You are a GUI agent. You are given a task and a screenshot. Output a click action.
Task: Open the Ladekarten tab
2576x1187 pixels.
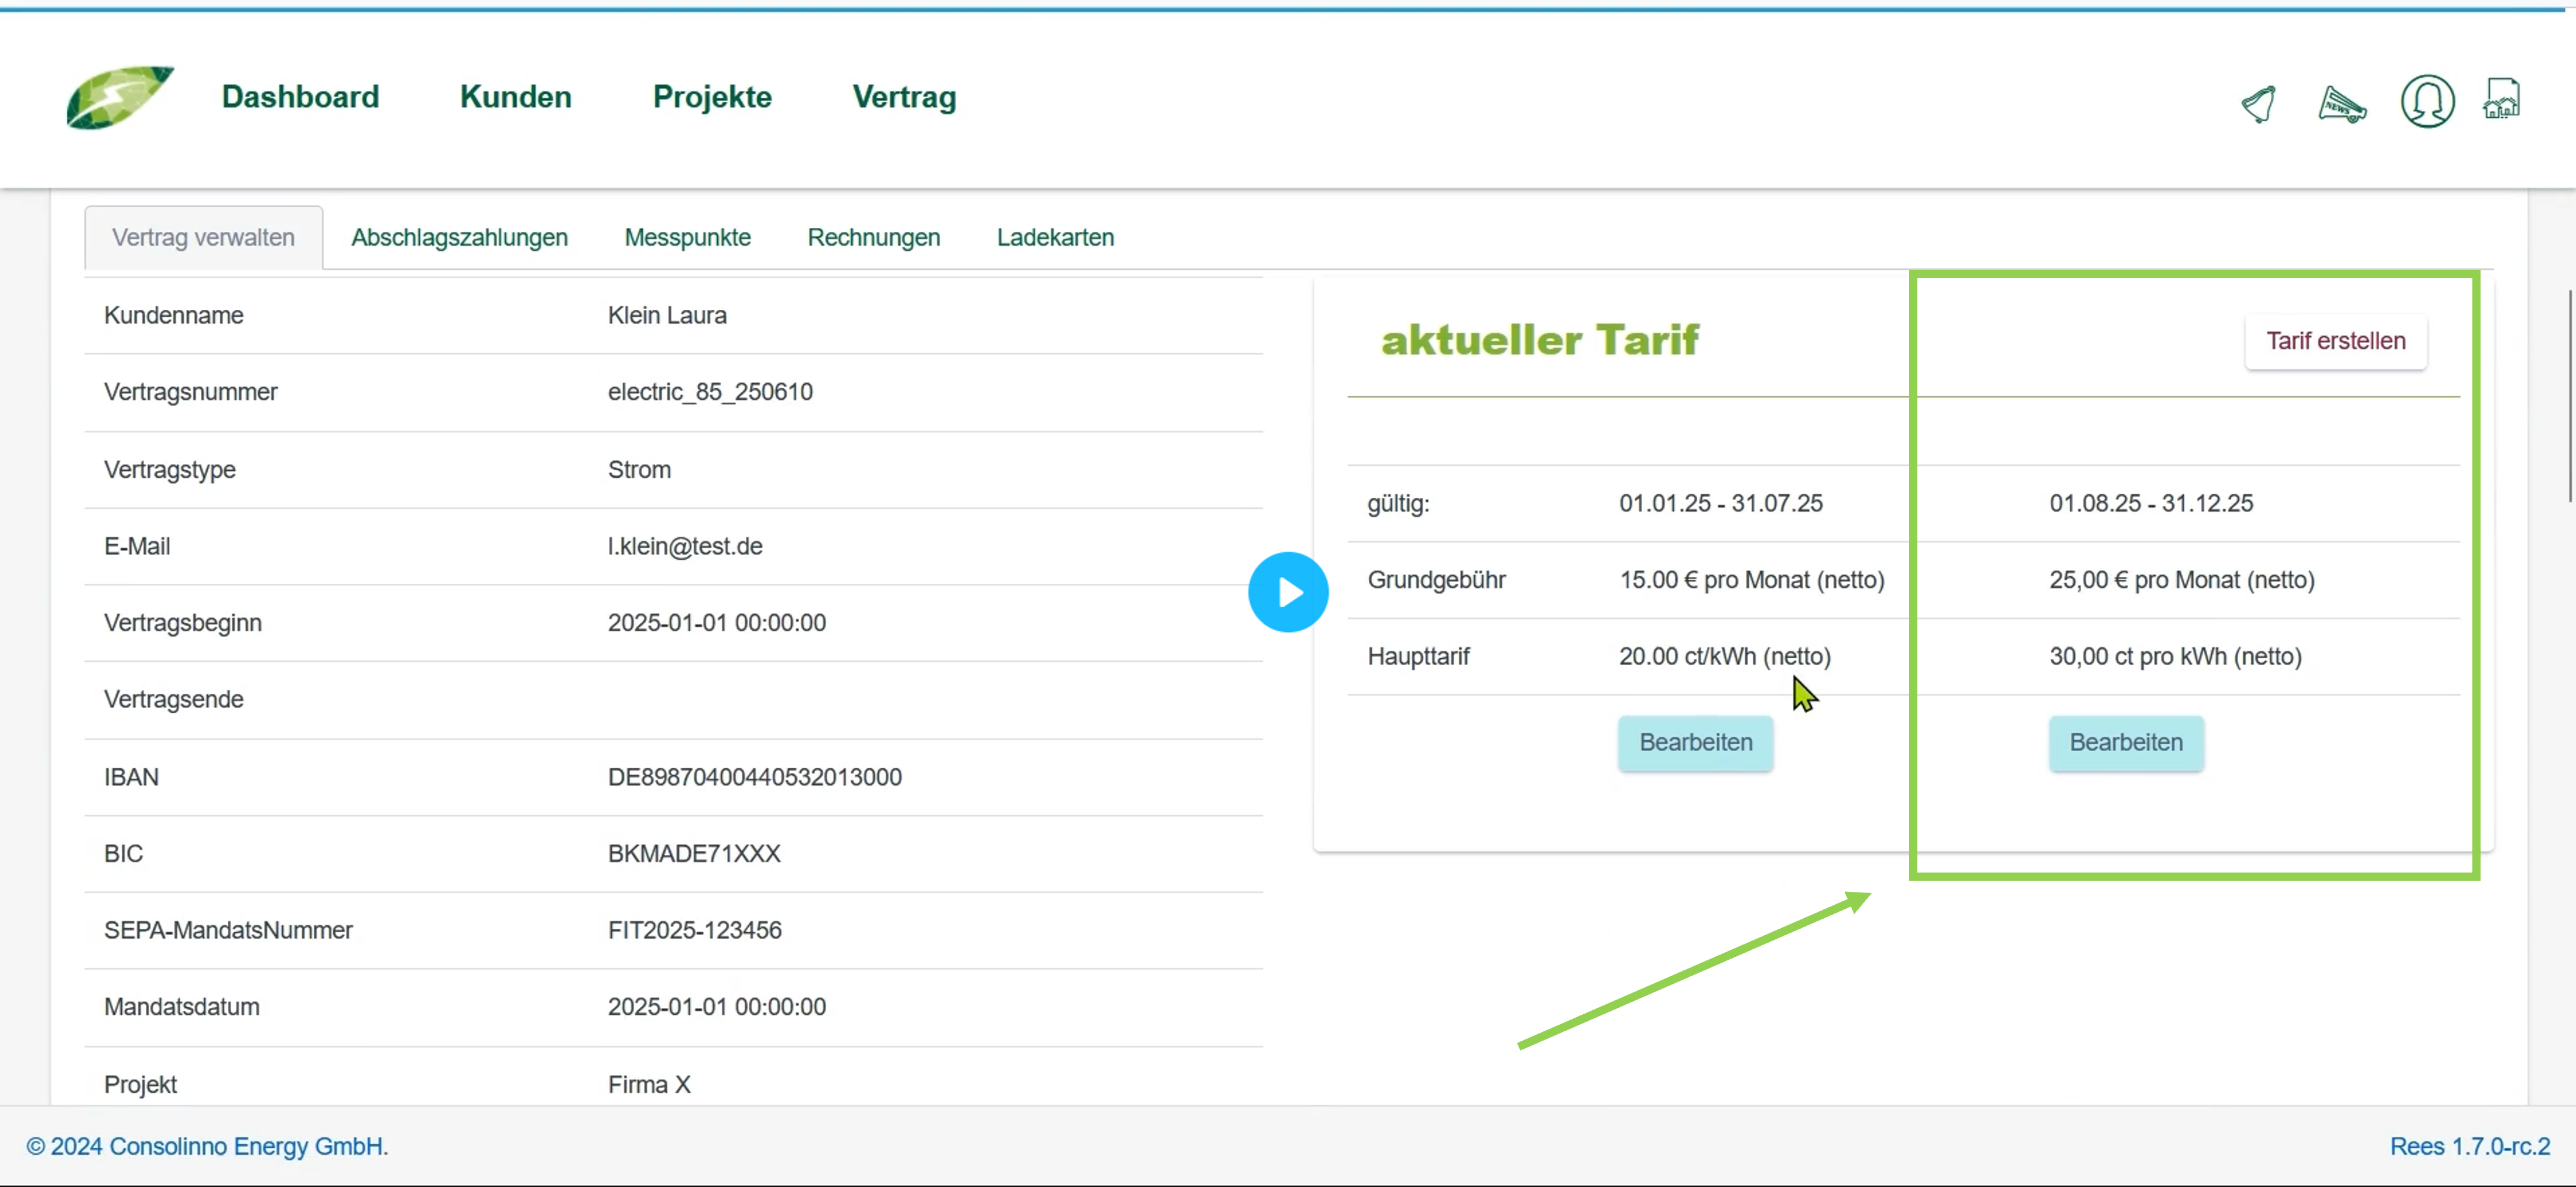1054,238
